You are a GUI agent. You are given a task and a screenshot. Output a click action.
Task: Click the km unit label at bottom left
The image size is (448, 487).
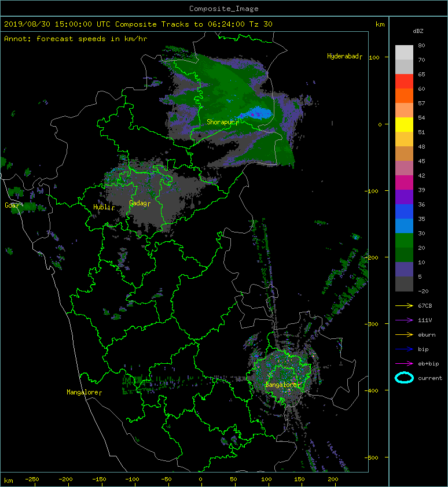click(x=9, y=481)
